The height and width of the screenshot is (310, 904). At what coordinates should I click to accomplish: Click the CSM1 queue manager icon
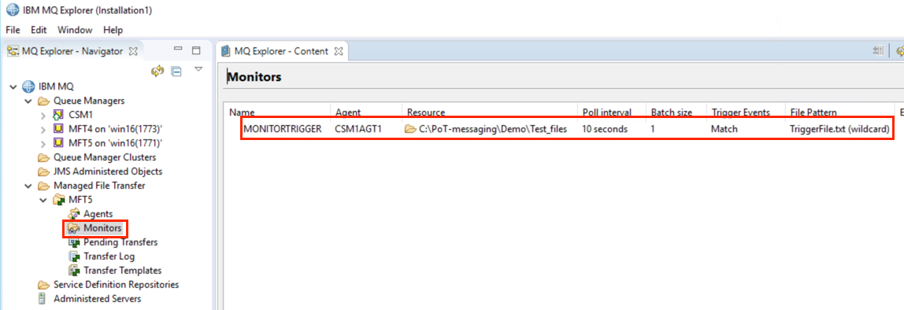(57, 115)
